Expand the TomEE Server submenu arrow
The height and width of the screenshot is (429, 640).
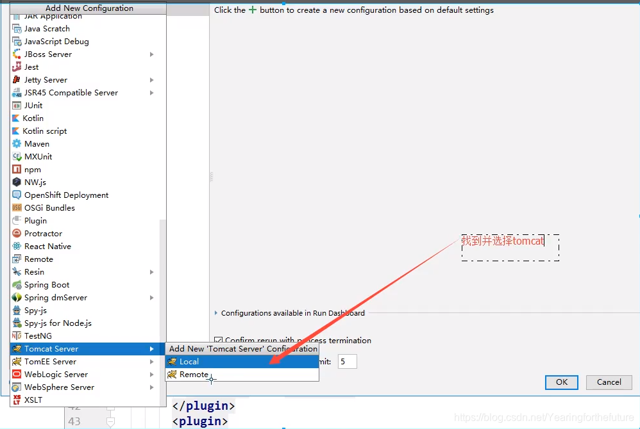tap(151, 361)
